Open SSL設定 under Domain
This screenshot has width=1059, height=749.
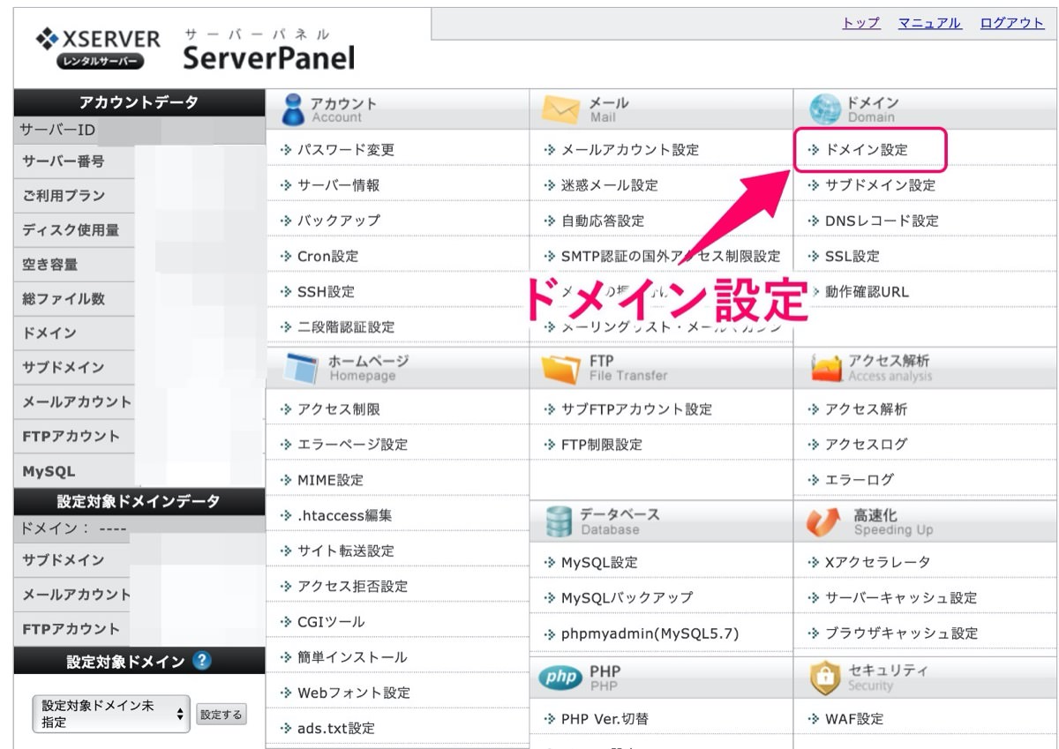[852, 256]
